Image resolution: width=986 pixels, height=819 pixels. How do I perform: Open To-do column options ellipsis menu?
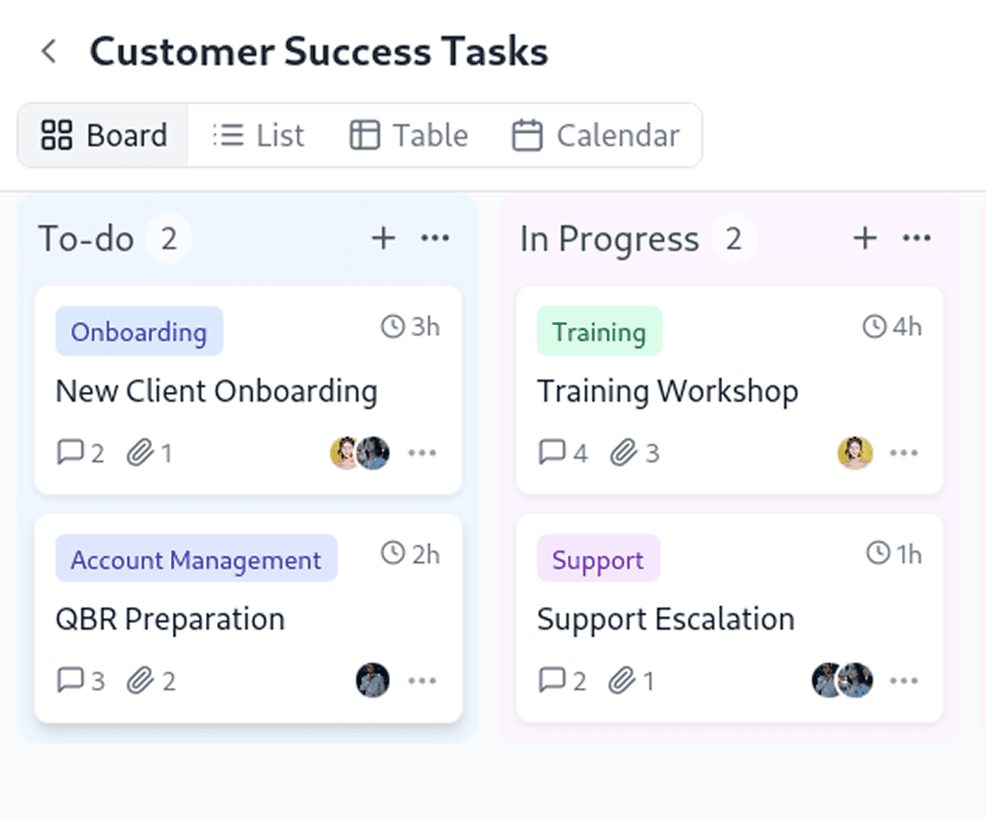point(435,238)
